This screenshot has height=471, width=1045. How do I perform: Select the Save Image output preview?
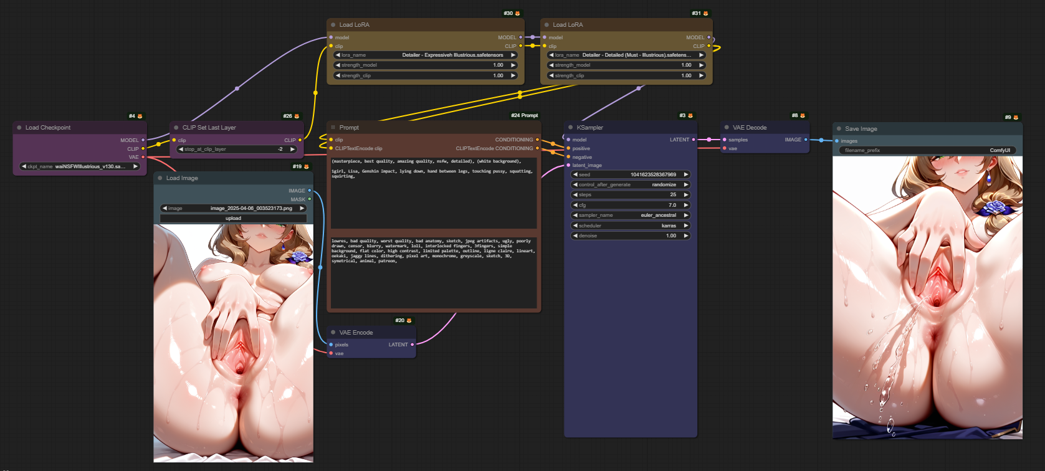coord(928,298)
